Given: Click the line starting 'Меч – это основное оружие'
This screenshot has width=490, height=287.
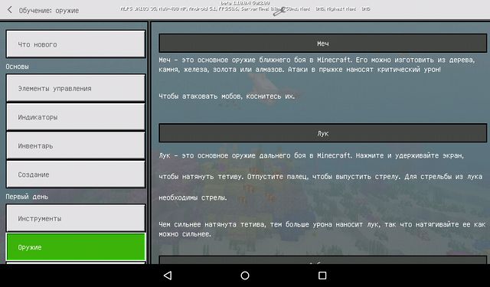Looking at the screenshot, I should [x=317, y=60].
